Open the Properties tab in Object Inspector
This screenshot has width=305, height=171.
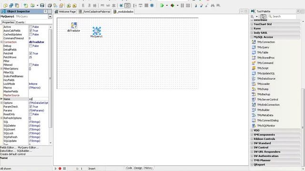pyautogui.click(x=8, y=22)
